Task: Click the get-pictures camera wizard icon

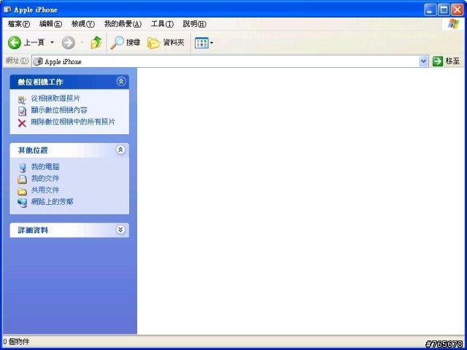Action: tap(22, 100)
